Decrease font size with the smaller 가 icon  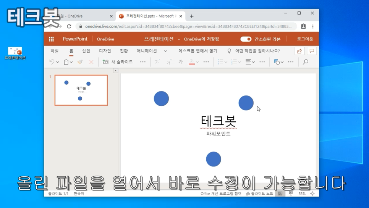click(169, 62)
